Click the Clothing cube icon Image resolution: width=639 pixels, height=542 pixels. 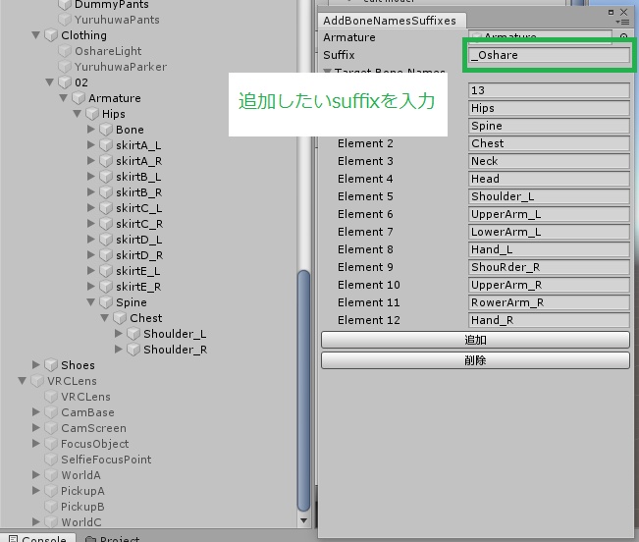(x=51, y=35)
